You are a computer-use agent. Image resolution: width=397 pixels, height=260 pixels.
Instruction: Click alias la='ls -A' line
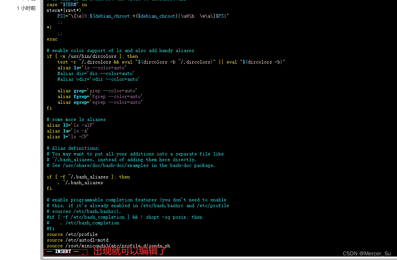tap(67, 131)
